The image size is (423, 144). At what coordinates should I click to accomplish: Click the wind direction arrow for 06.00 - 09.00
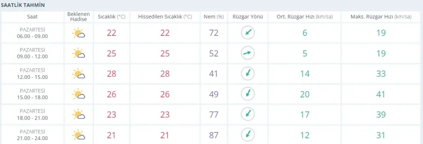pyautogui.click(x=248, y=33)
